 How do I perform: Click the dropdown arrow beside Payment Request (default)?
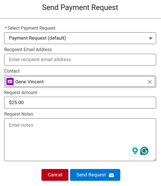point(151,39)
